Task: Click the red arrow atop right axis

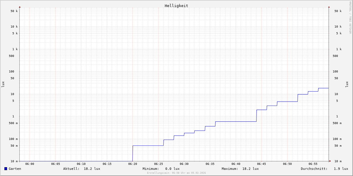Action: (x=329, y=7)
